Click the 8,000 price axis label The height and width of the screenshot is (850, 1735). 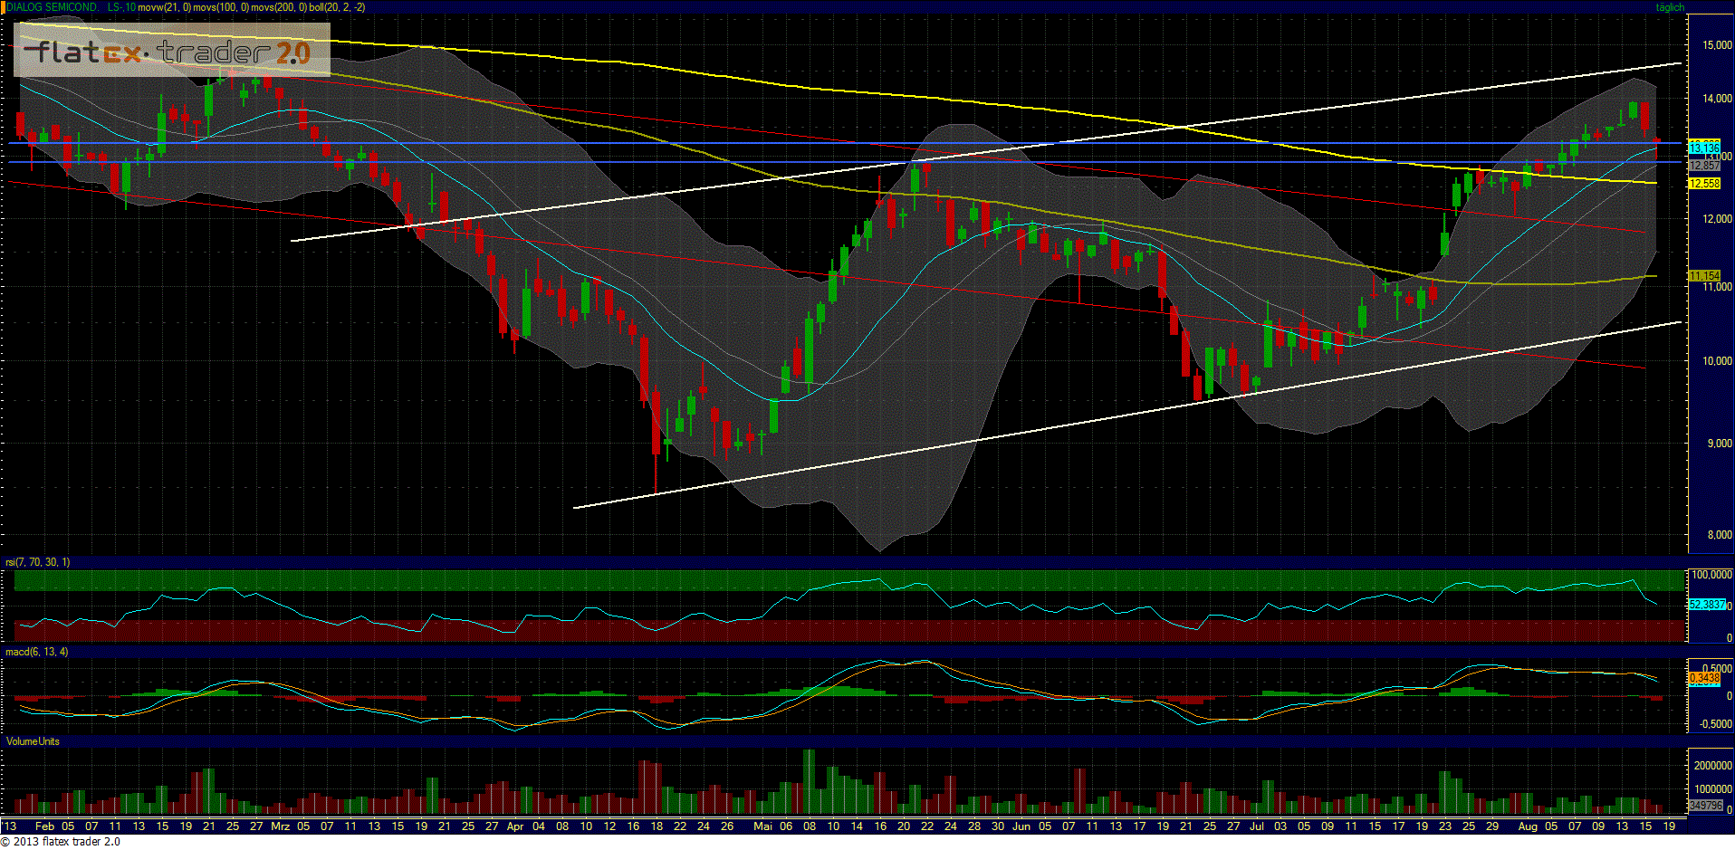coord(1720,535)
